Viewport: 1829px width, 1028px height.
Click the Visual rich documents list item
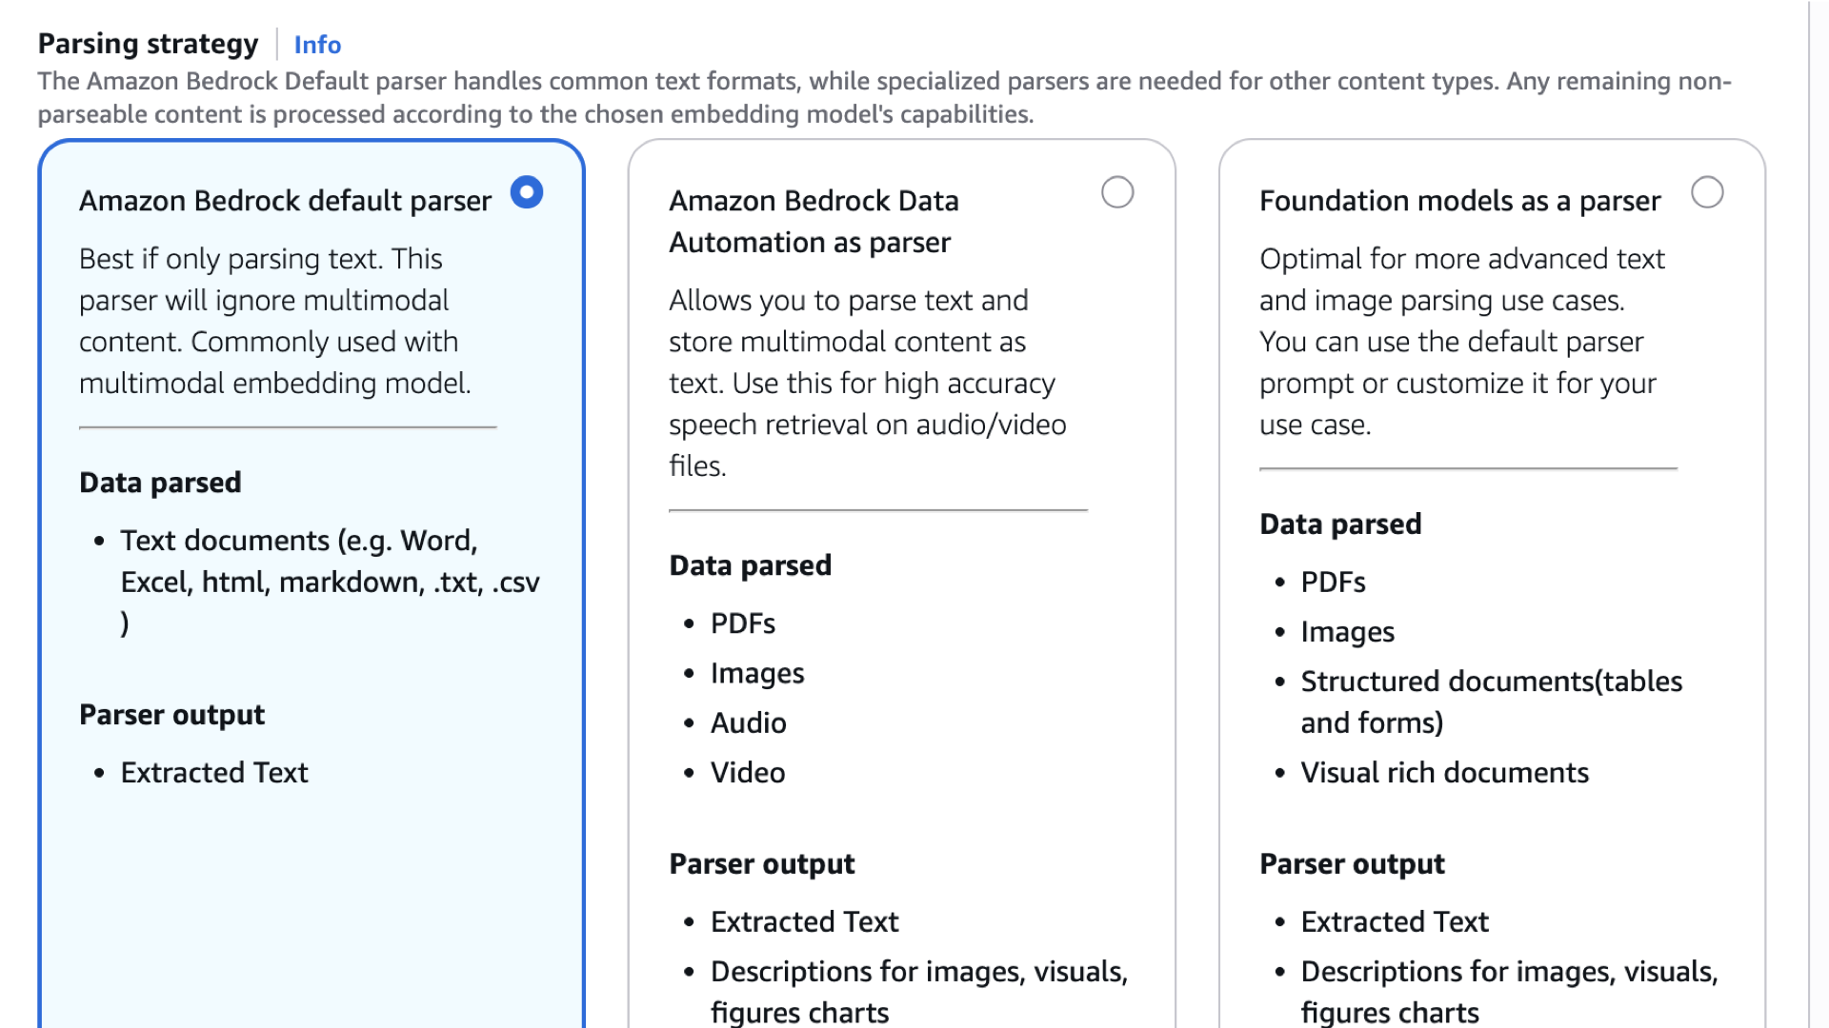(x=1444, y=772)
